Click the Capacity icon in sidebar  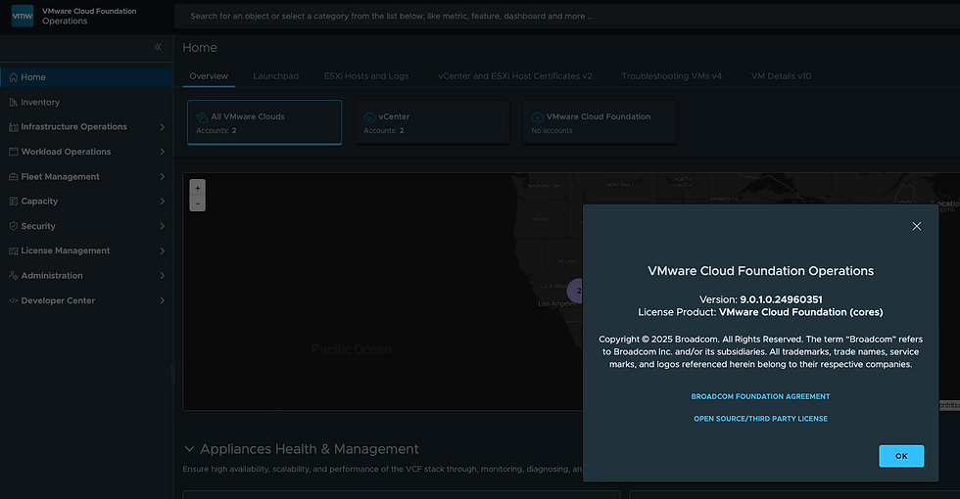[x=14, y=202]
